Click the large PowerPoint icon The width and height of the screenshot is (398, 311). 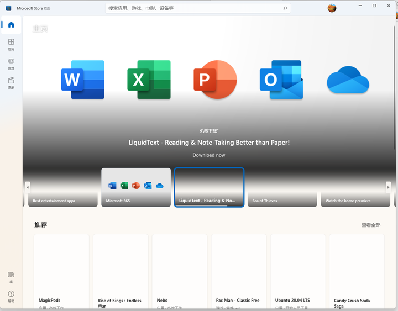point(215,80)
